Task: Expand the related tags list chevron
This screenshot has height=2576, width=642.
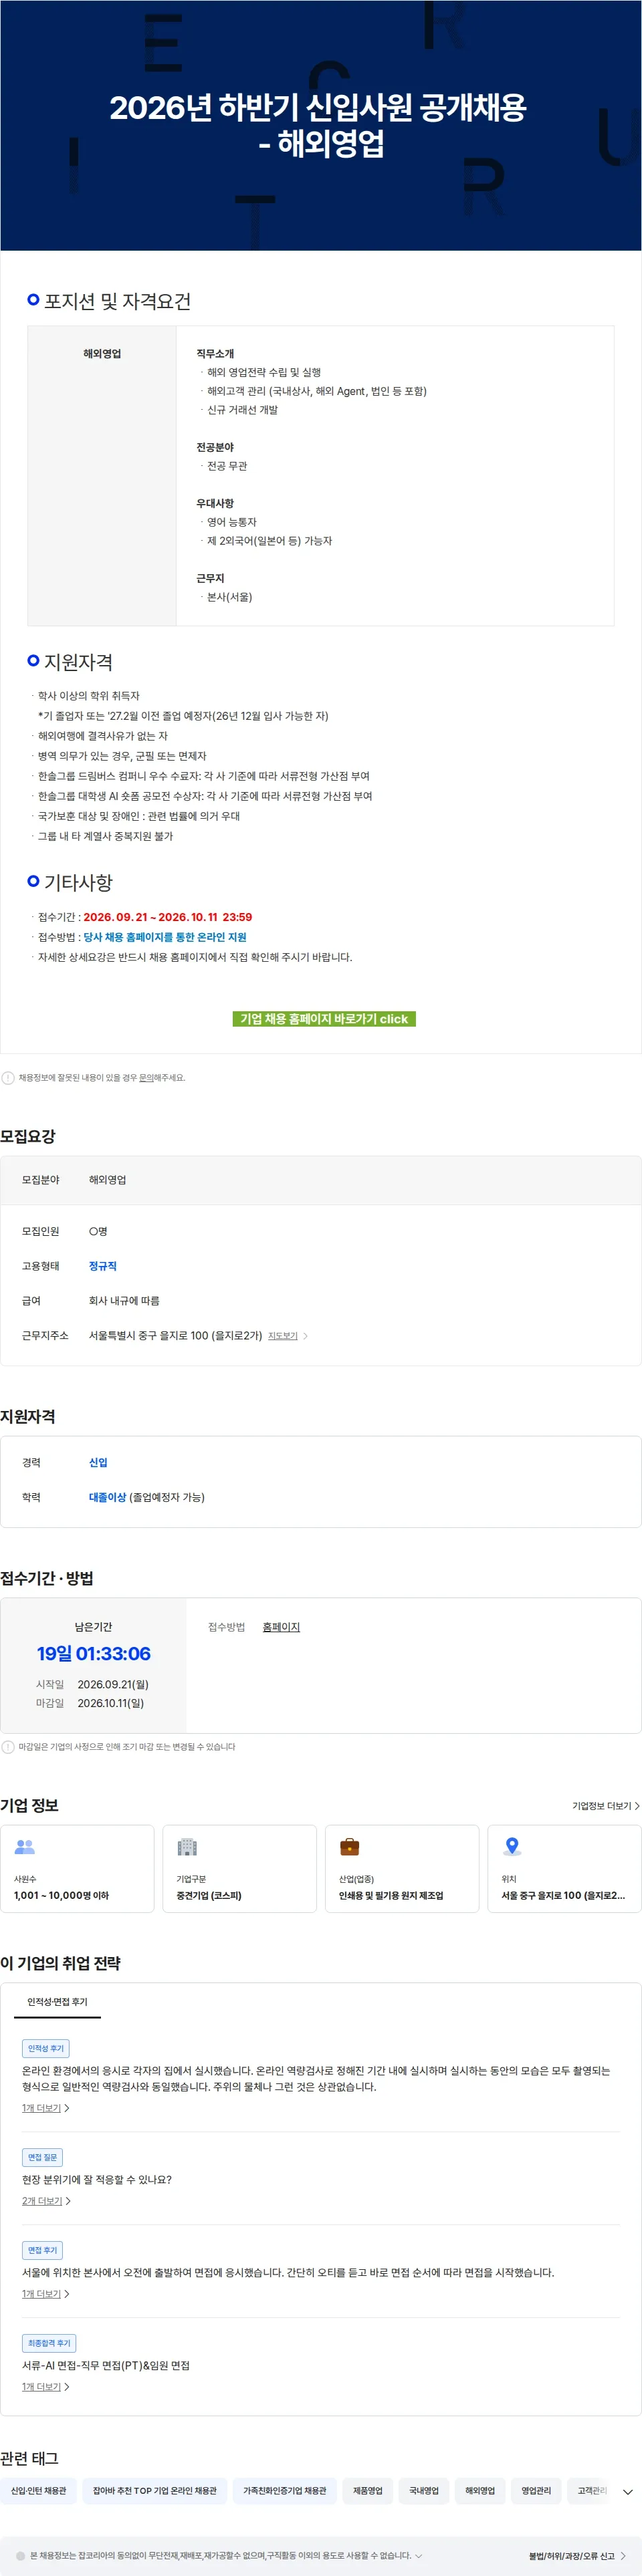Action: 627,2491
